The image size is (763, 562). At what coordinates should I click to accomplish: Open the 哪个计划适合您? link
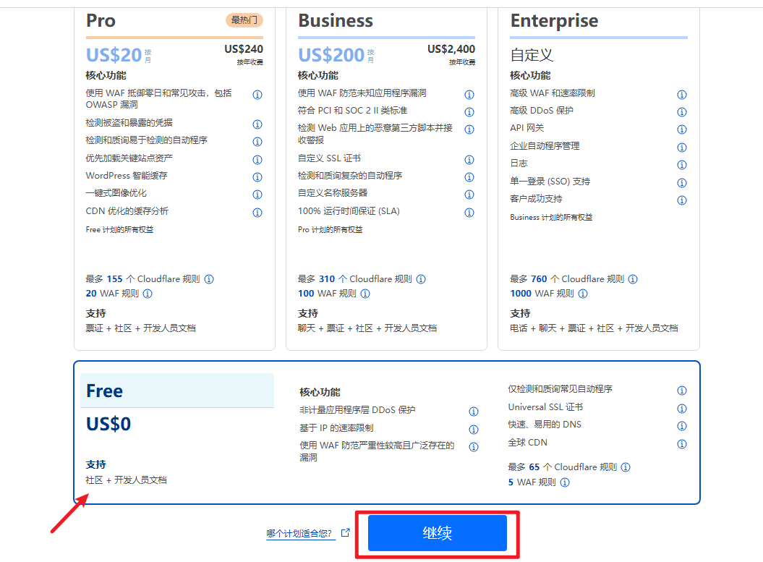[x=299, y=534]
